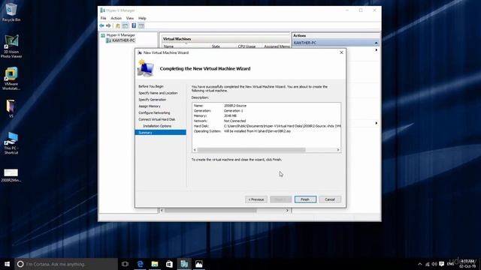Go to Assign Memory wizard step
The image size is (481, 270).
(150, 106)
